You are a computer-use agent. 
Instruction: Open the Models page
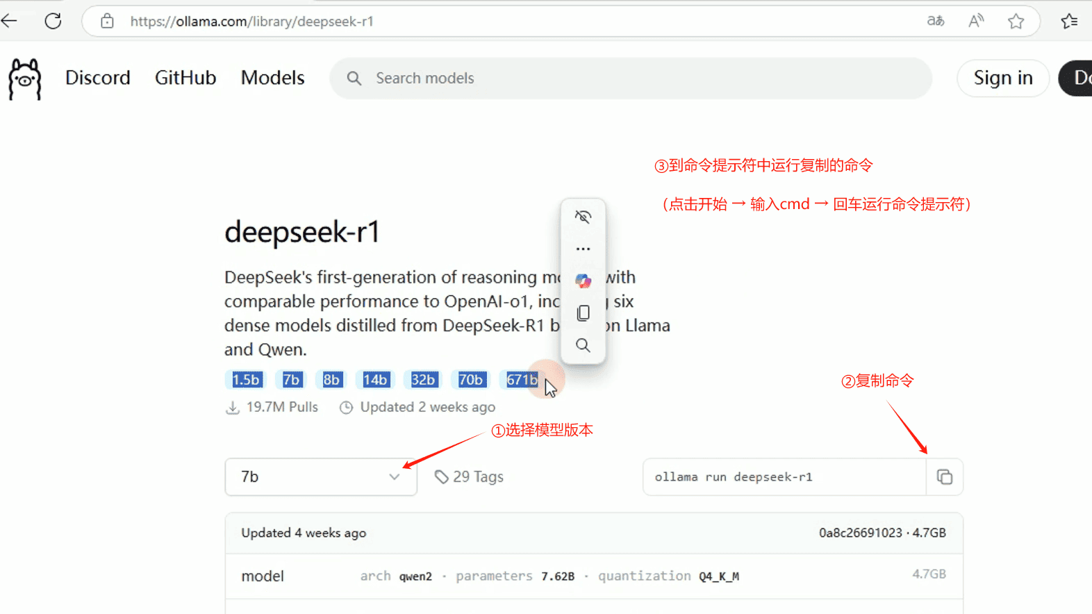[x=272, y=78]
